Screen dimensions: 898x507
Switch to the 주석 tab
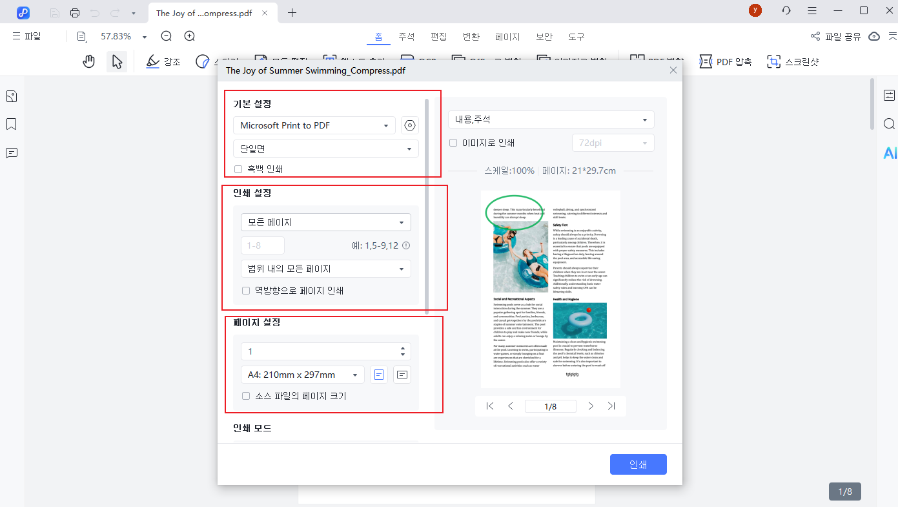[406, 37]
